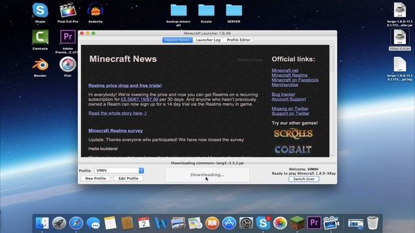Open Adobe Premiere Pro desktop icon
Screen dimensions: 415x233
pos(67,37)
